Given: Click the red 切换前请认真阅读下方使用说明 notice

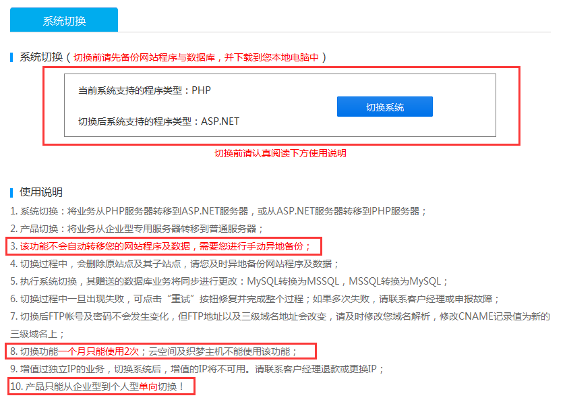Looking at the screenshot, I should pos(280,153).
